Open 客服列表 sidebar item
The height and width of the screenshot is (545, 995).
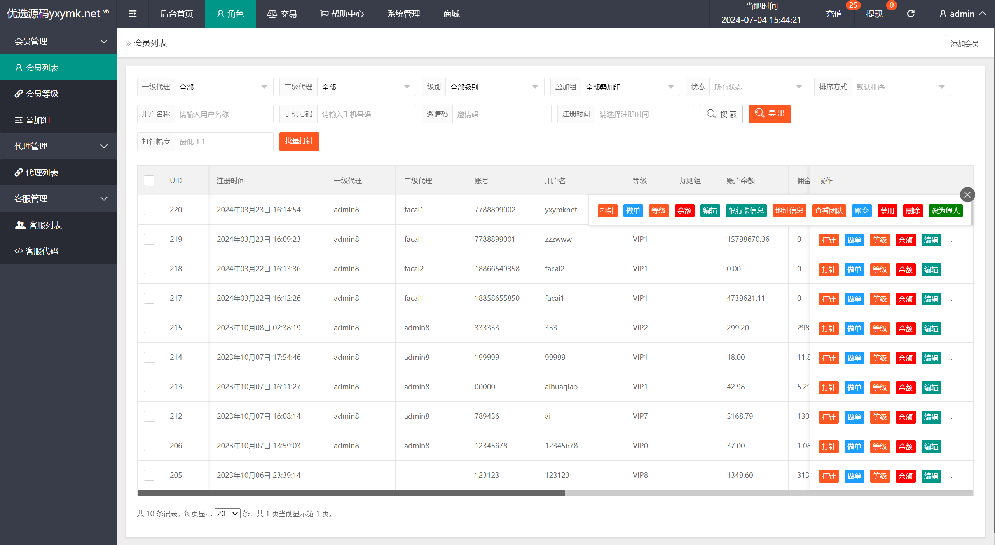[x=45, y=225]
